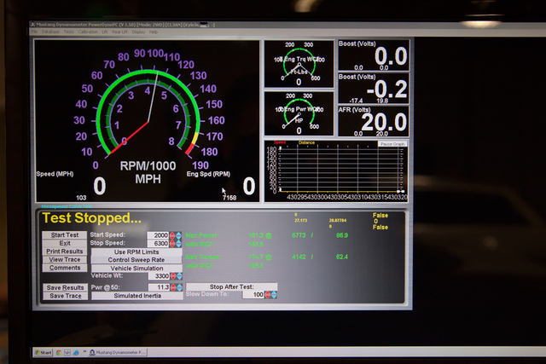Open the Comments button
The image size is (546, 364).
tap(65, 268)
